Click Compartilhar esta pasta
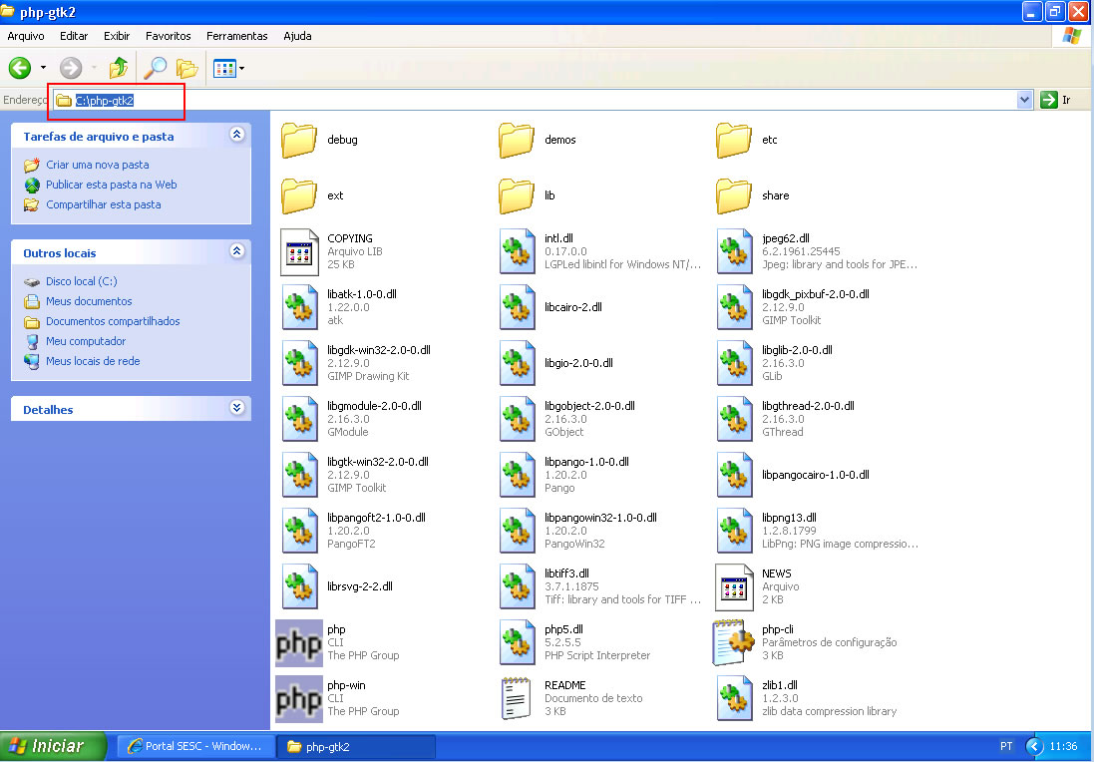Image resolution: width=1094 pixels, height=762 pixels. click(x=104, y=204)
